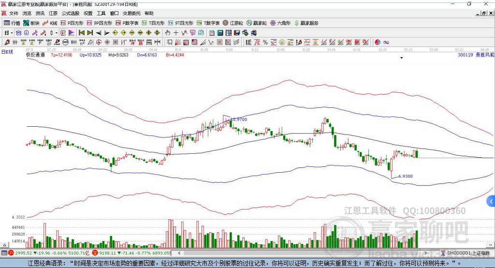Screen dimensions: 495x268
Task: Click the last yellow diamond four-way icon
Action: click(157, 33)
